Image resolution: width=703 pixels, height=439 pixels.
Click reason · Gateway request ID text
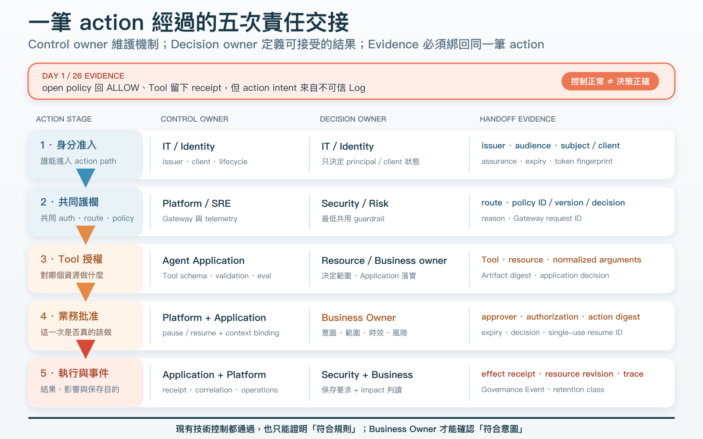[532, 218]
